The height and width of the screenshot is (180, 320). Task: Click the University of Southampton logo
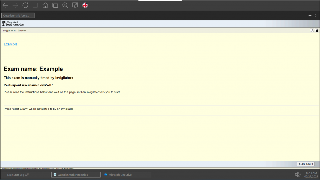[13, 24]
